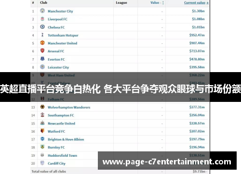Click the $478.80m value cell
241x174 pixels.
(197, 59)
